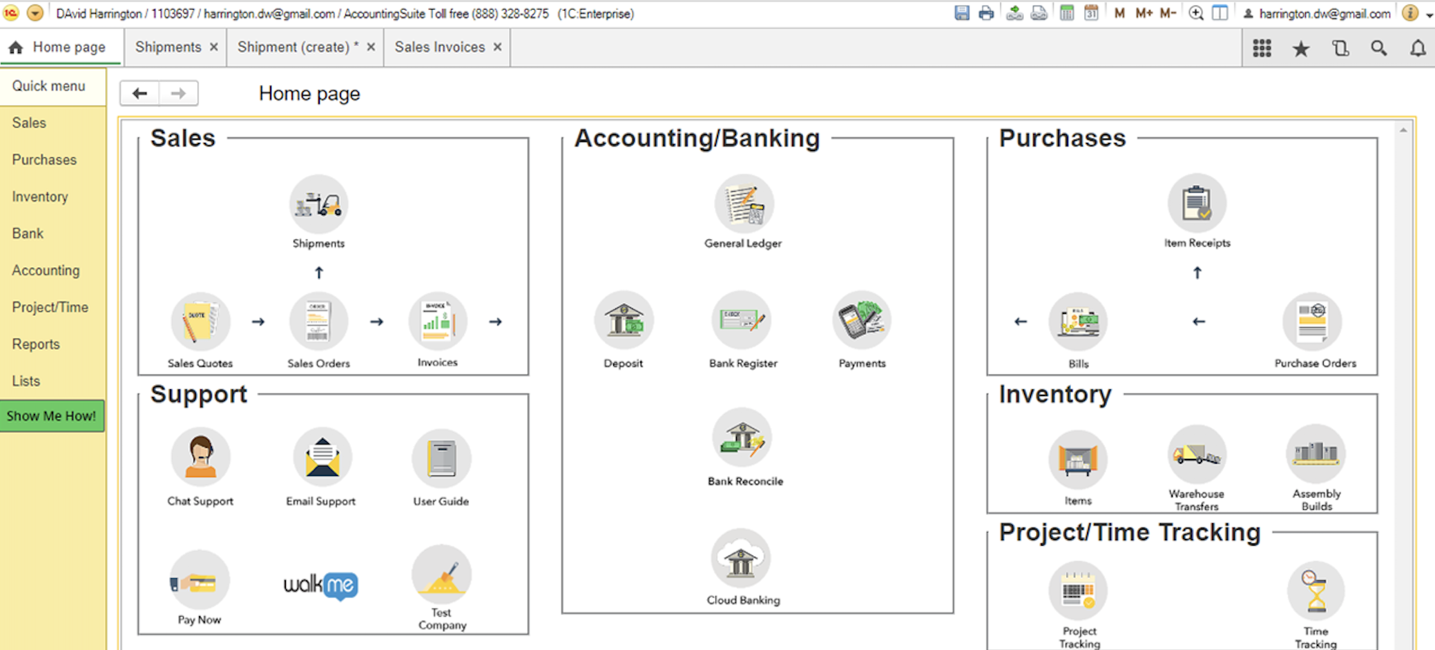Expand the dropdown arrow at far right of title bar
This screenshot has height=650, width=1435.
point(1429,14)
